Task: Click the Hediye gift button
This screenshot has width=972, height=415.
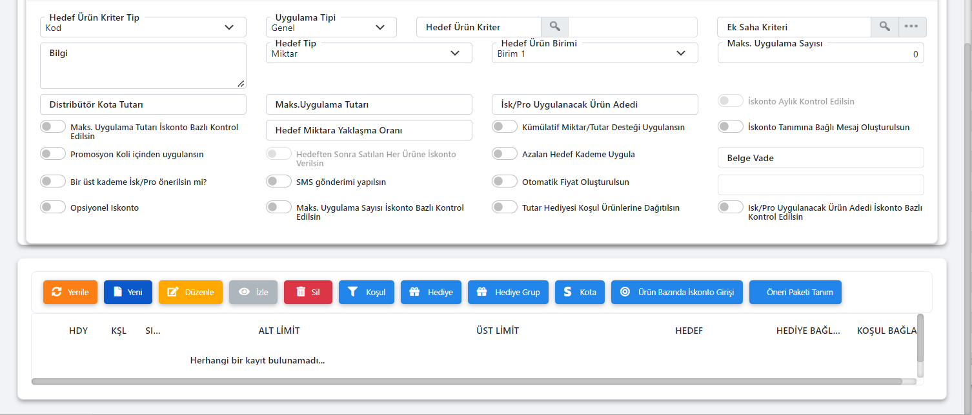Action: coord(430,292)
